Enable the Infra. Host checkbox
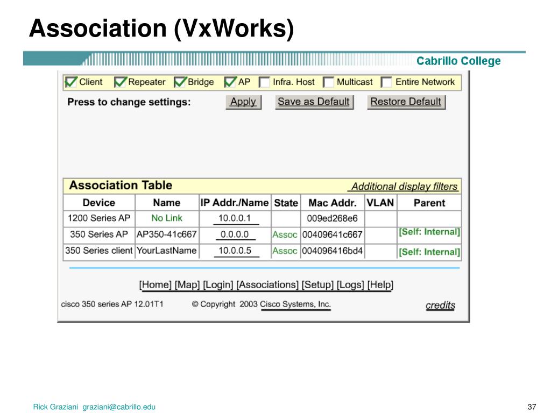551x413 pixels. (x=264, y=82)
